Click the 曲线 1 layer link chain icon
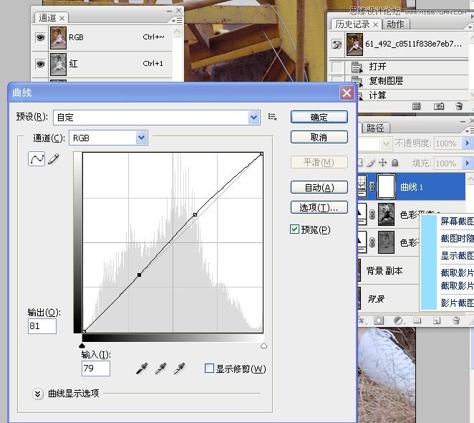Screen dimensions: 474x423 (x=372, y=186)
